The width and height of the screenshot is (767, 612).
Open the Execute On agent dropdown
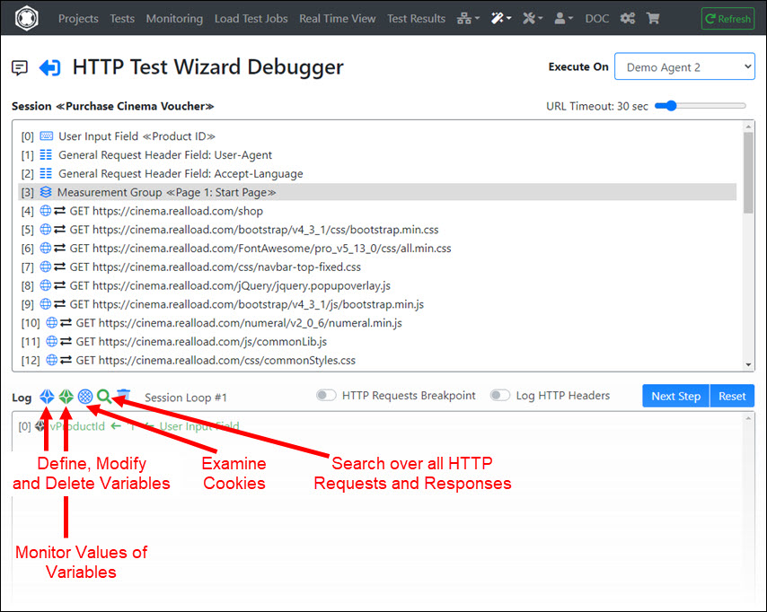684,66
